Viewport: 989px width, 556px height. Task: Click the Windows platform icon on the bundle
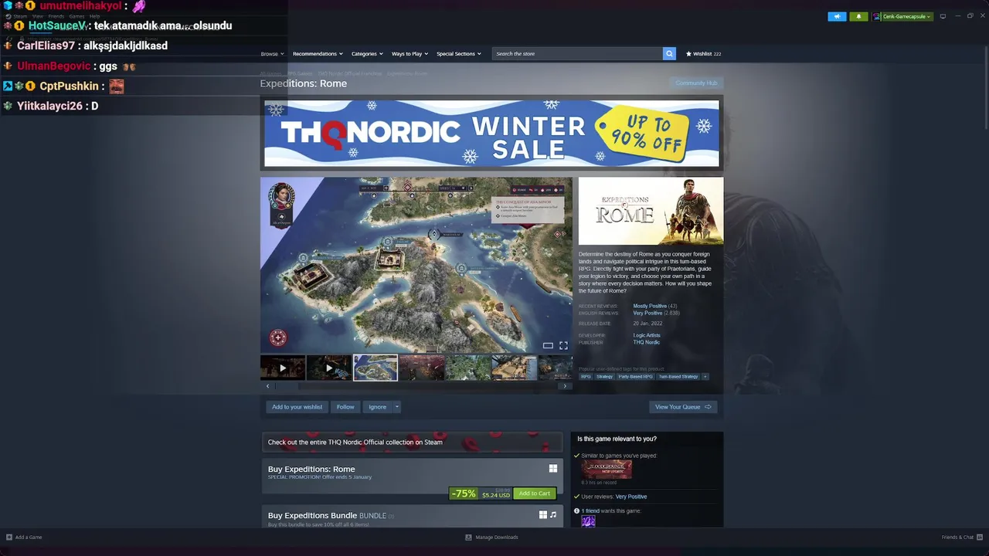pyautogui.click(x=543, y=515)
